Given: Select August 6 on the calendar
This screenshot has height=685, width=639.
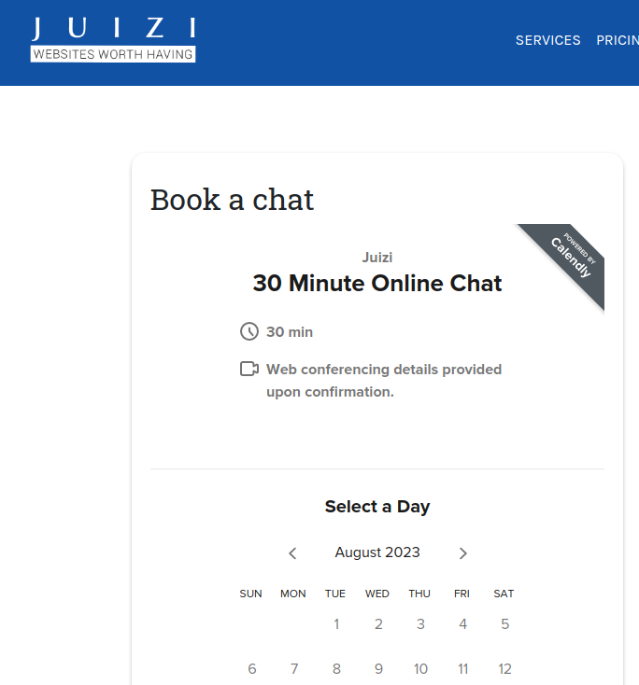Looking at the screenshot, I should pos(251,669).
